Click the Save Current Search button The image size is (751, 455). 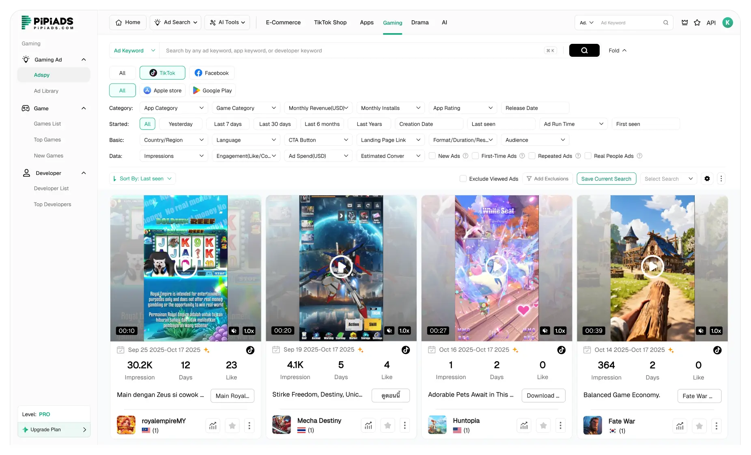coord(606,179)
